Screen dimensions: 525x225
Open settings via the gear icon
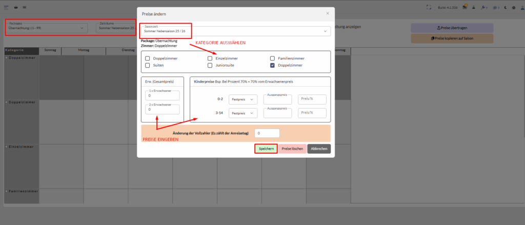514,8
